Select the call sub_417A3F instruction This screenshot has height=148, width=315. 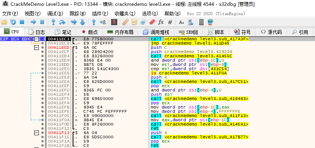tap(200, 39)
